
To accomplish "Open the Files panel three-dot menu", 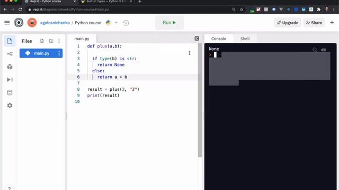I will (59, 41).
